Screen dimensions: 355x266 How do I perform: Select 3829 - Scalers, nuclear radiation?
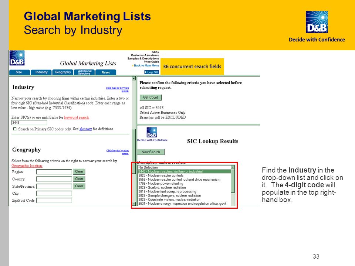click(x=184, y=188)
